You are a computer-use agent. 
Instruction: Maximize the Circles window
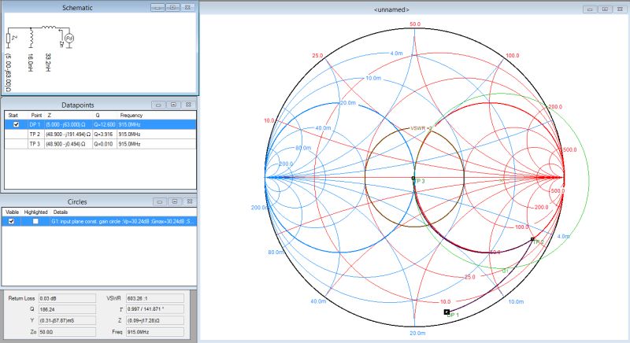(175, 201)
